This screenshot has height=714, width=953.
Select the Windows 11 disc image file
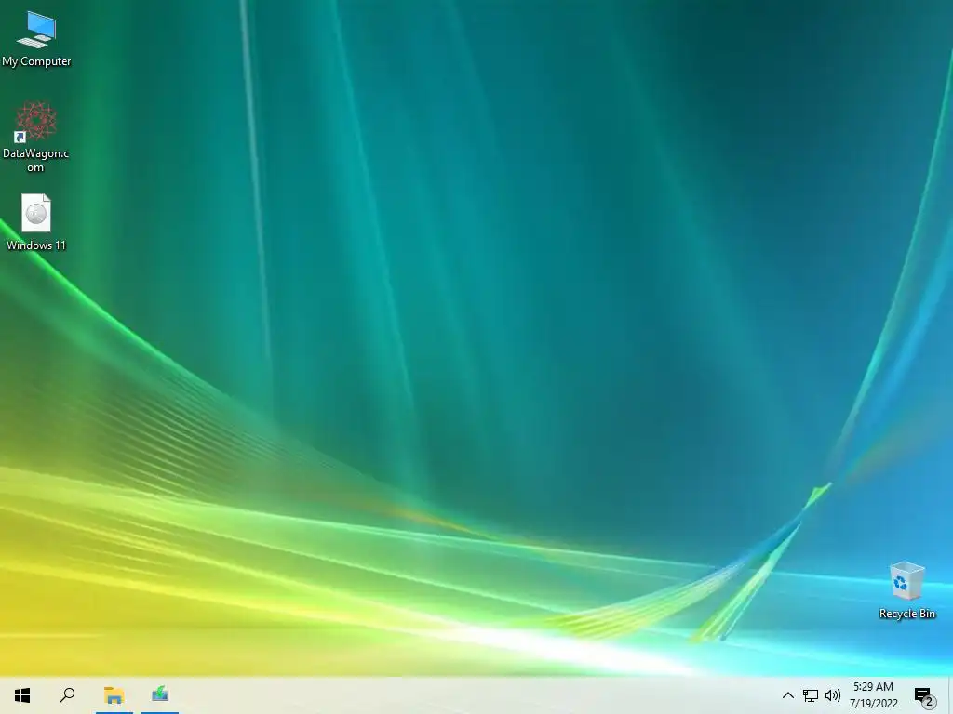pos(36,222)
